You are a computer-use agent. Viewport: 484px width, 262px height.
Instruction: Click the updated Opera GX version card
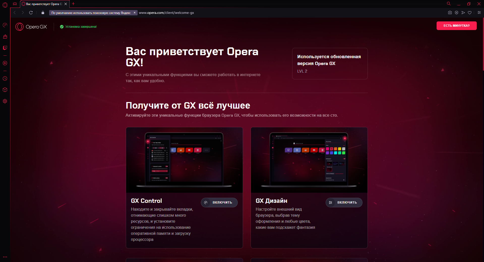pos(330,63)
